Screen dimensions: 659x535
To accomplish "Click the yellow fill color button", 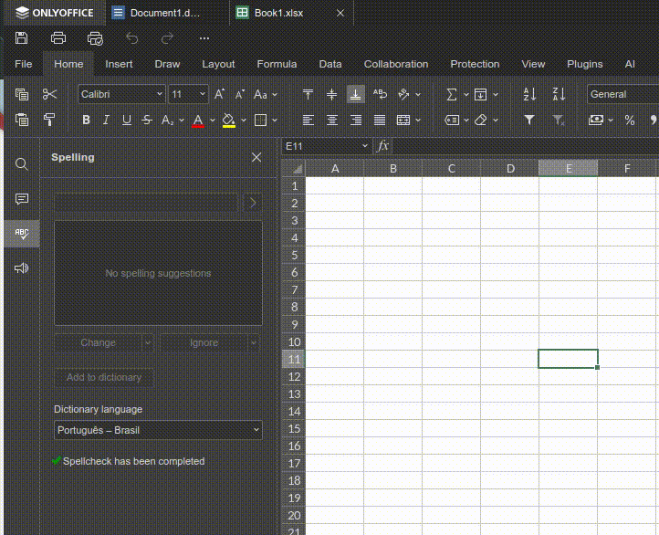I will (x=228, y=120).
